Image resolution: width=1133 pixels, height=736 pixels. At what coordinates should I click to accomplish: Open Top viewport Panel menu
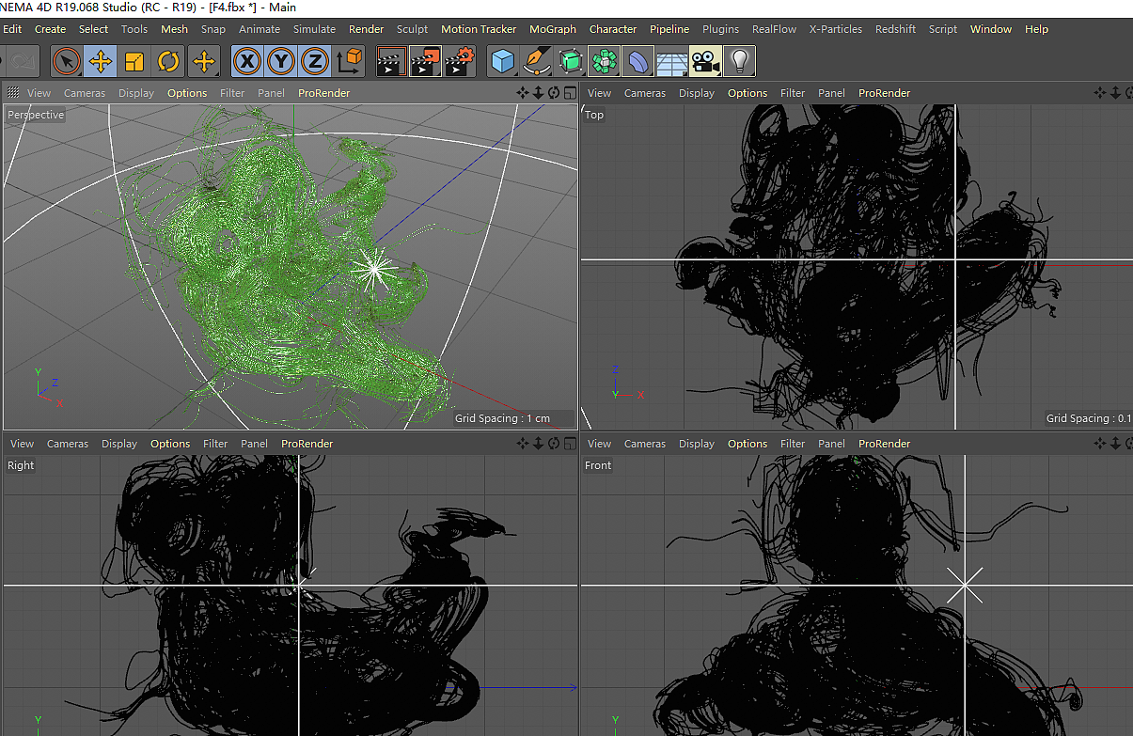click(831, 93)
